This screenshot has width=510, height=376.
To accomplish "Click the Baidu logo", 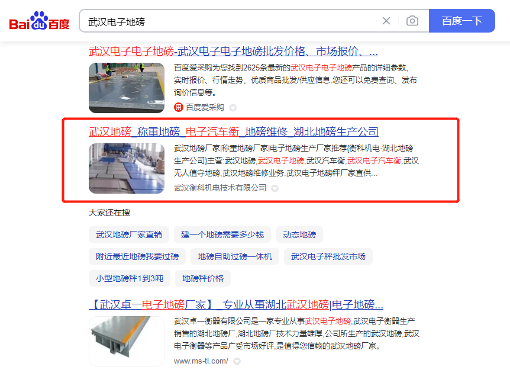I will pyautogui.click(x=40, y=21).
